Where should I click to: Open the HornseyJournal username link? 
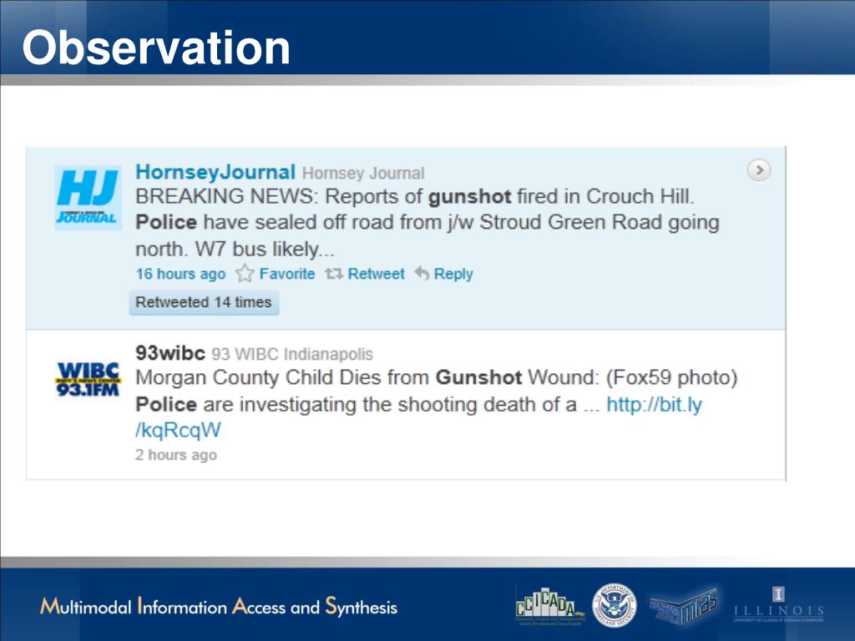(x=215, y=172)
